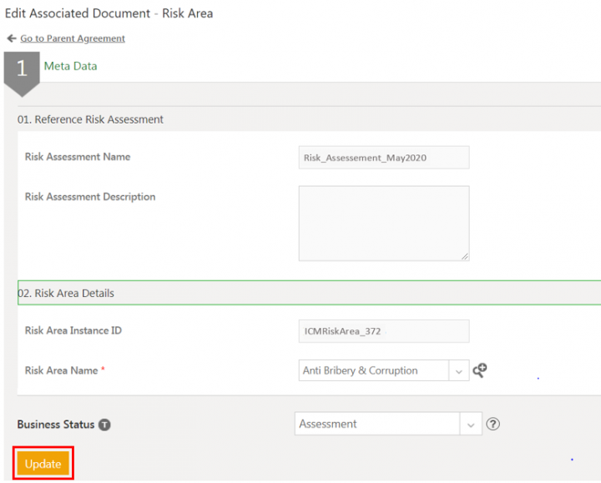Click the Edit Associated Document page title
Screen dimensions: 601x483
click(109, 13)
